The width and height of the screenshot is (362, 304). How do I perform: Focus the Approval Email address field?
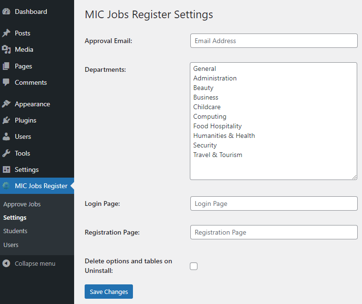coord(274,41)
